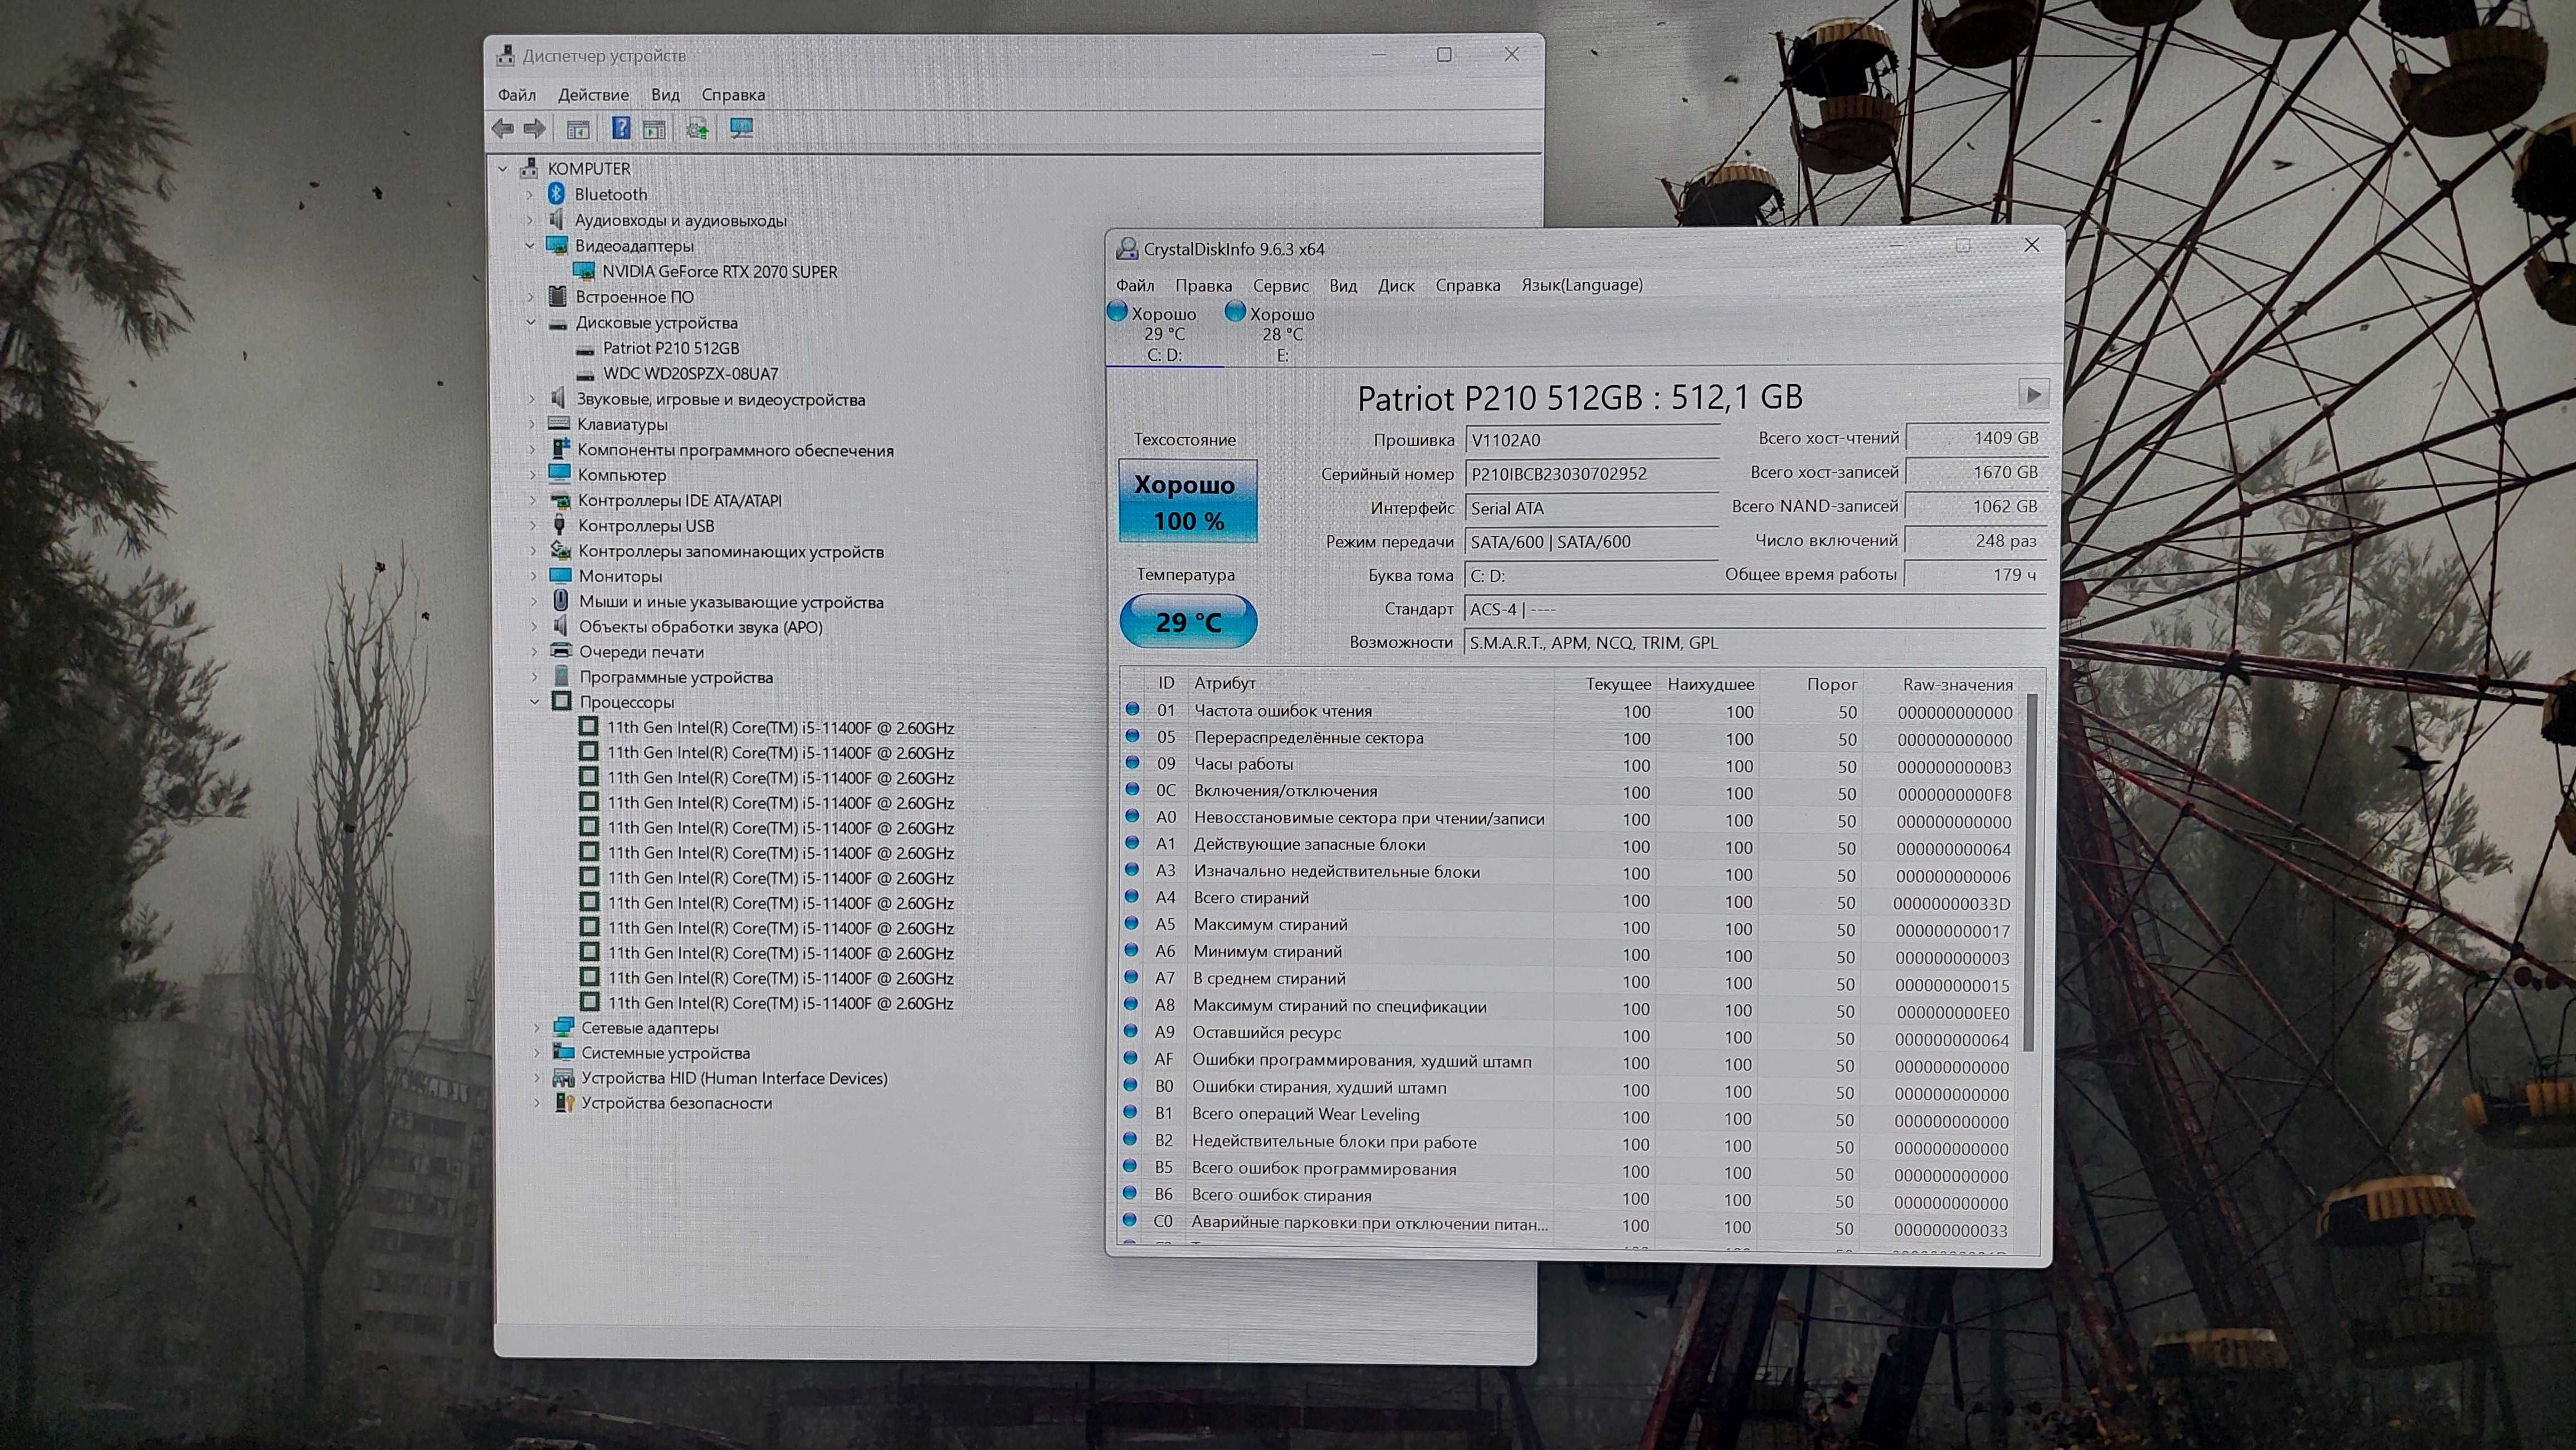Select the Контроллеры запоминающих устройств tree item
This screenshot has width=2576, height=1450.
(x=730, y=551)
